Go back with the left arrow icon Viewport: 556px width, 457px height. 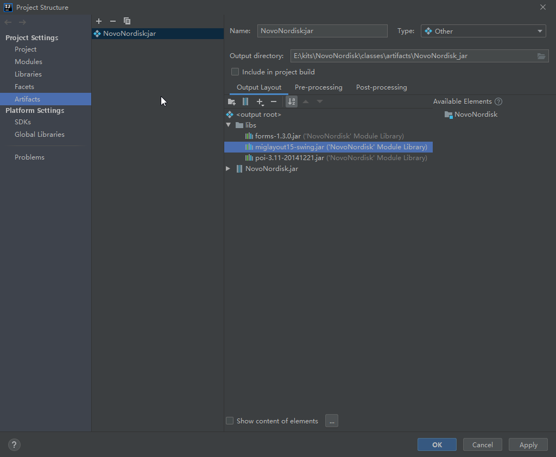[8, 22]
